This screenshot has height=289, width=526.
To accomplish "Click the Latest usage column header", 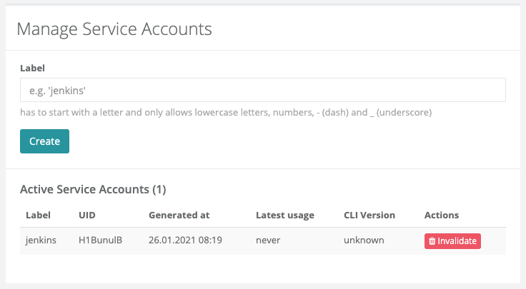I will pos(285,215).
